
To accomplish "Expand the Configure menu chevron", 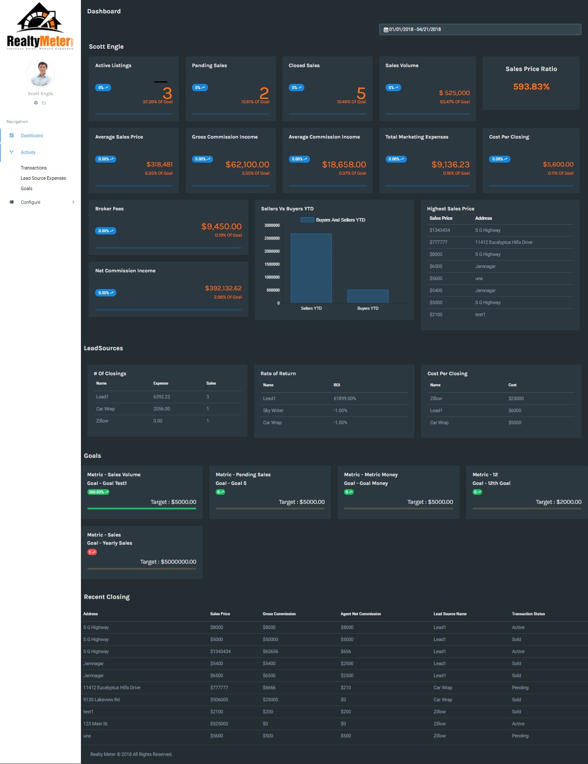I will click(x=73, y=202).
